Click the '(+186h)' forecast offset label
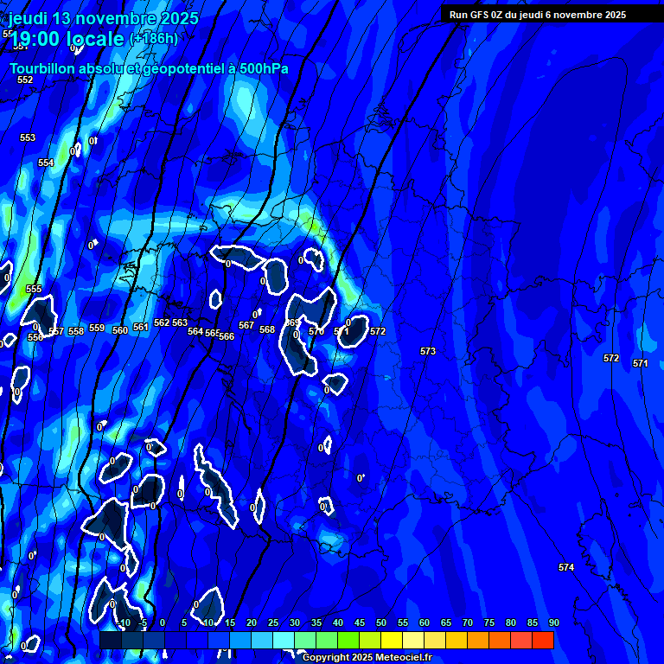 pos(154,39)
